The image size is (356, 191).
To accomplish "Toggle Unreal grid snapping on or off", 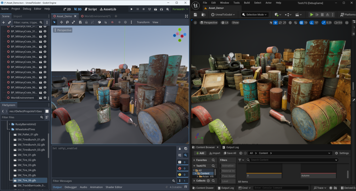I will [x=301, y=23].
